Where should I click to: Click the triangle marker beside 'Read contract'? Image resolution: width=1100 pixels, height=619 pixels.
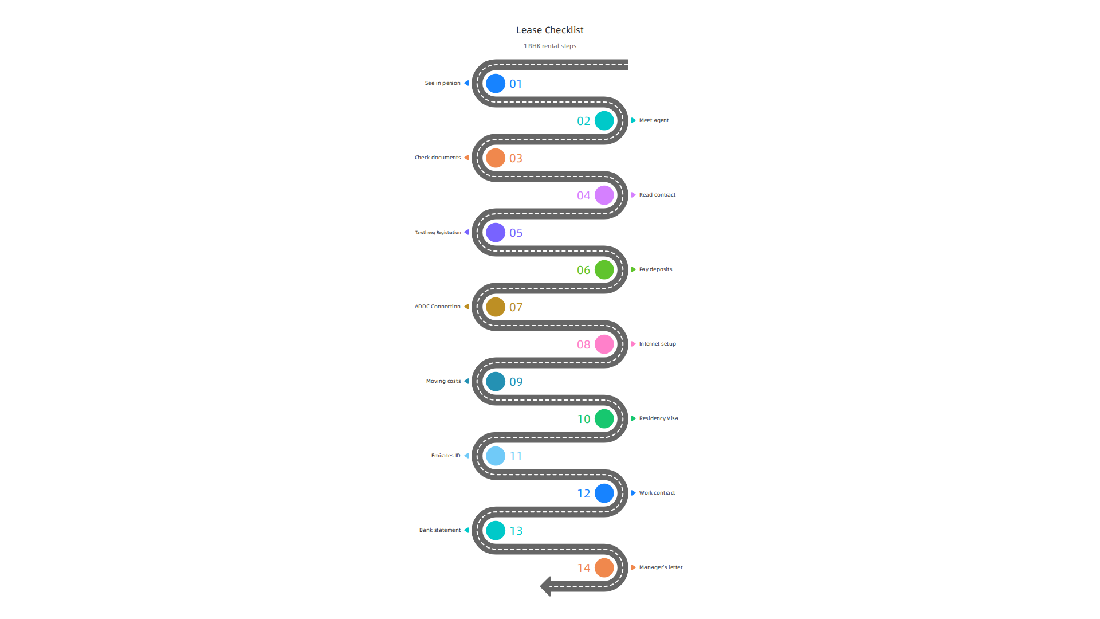coord(634,195)
